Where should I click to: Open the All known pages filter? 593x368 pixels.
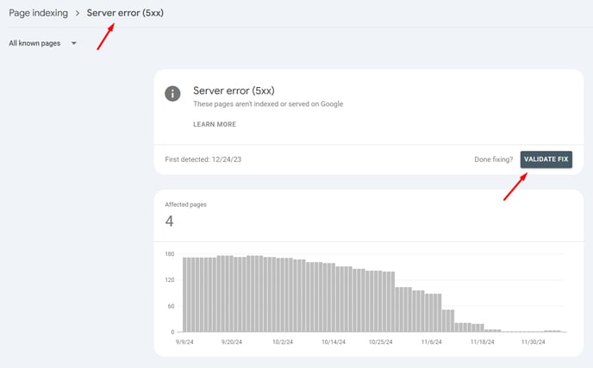pos(43,43)
